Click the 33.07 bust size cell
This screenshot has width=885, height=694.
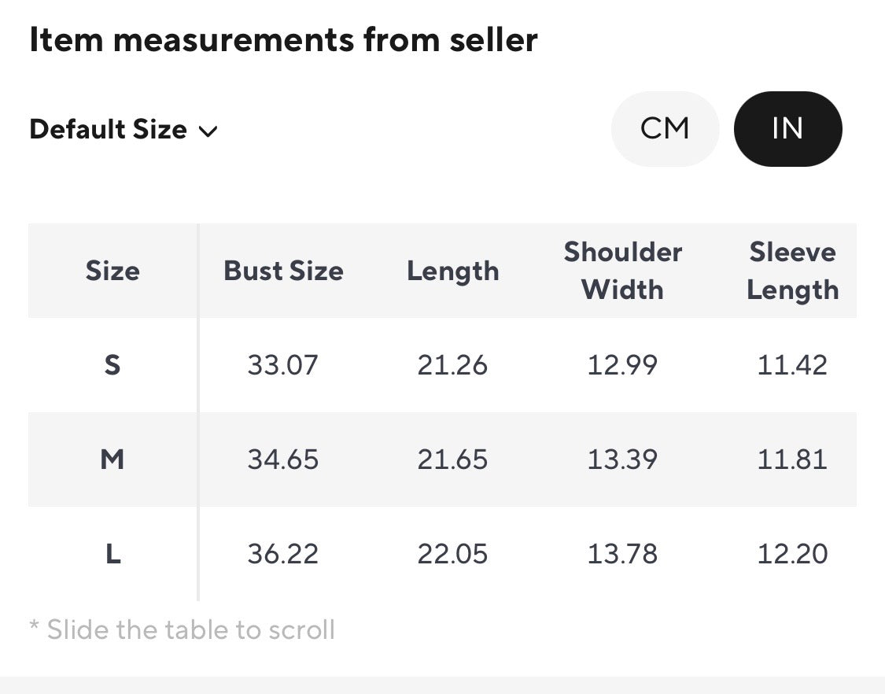[x=282, y=365]
